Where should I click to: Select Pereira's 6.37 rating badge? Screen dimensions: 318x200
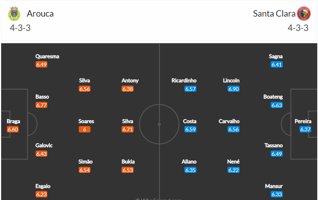tap(305, 129)
